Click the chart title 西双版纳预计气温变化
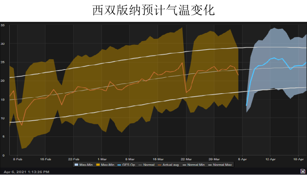Viewport: 307px width, 175px height. tap(154, 11)
